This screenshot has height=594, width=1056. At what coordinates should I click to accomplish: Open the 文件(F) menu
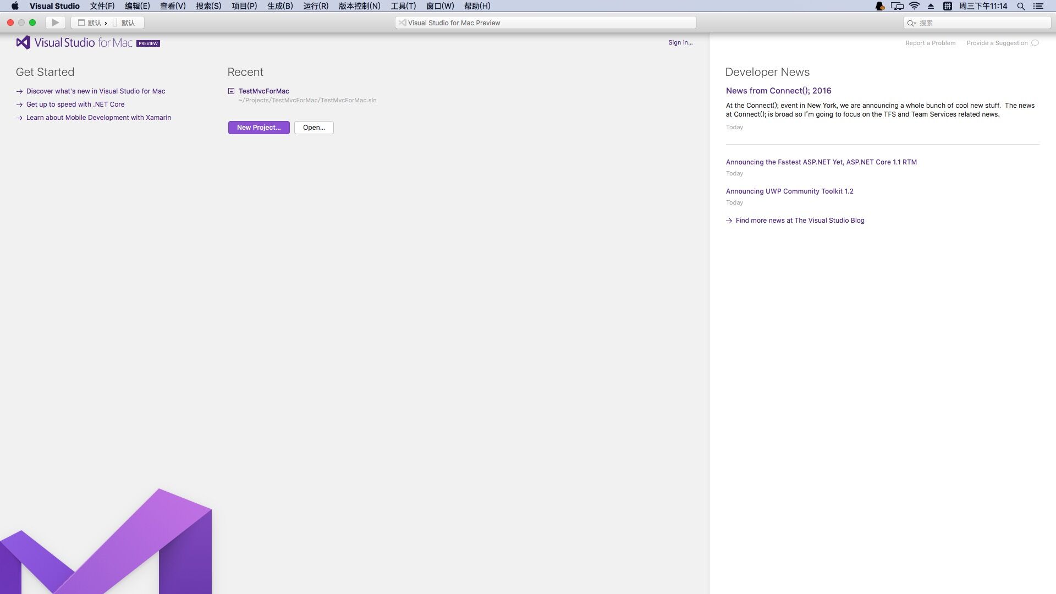pyautogui.click(x=102, y=6)
